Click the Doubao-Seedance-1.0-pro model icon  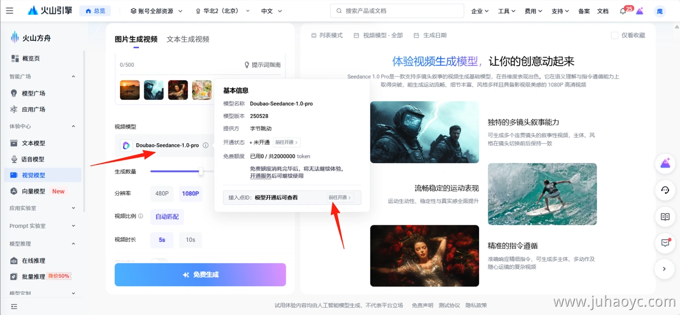click(126, 145)
